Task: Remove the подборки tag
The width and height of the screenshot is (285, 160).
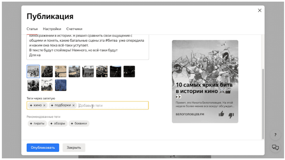Action: point(73,105)
